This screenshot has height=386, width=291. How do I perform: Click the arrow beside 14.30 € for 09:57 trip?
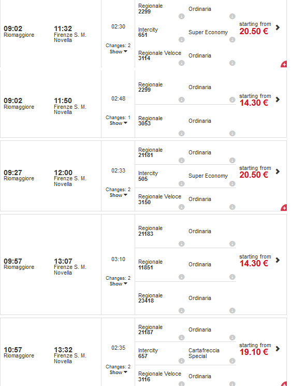point(278,260)
